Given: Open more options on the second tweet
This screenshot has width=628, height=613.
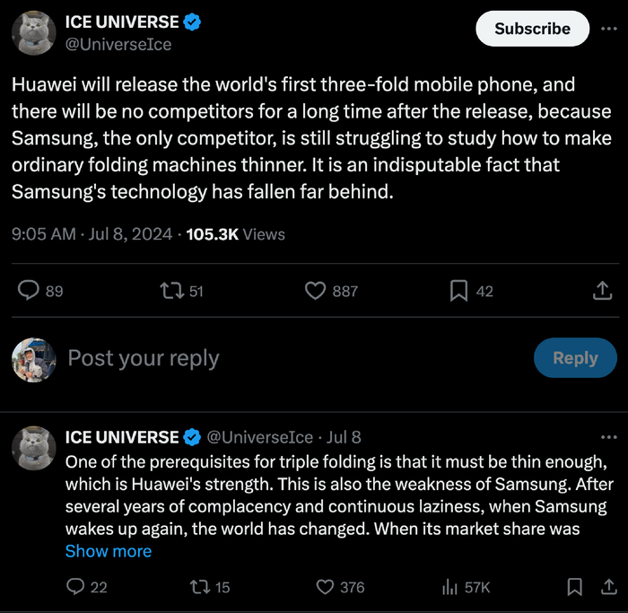Looking at the screenshot, I should [x=609, y=437].
